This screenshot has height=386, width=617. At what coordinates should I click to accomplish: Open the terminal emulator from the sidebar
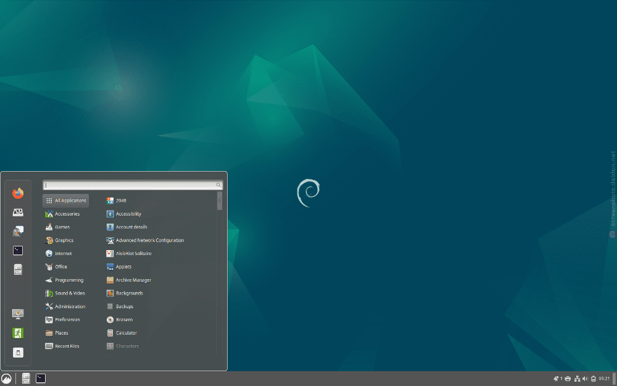click(18, 250)
